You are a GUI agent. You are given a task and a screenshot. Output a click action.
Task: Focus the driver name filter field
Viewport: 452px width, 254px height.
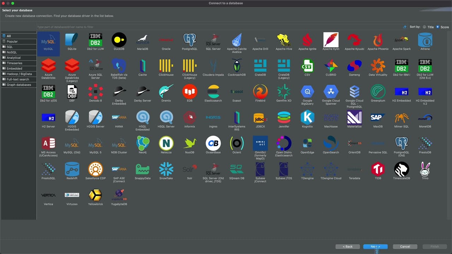coord(219,27)
